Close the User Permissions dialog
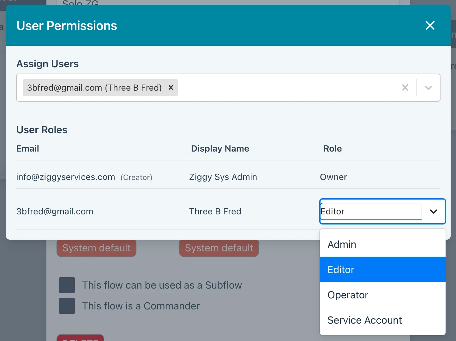456x341 pixels. point(430,25)
